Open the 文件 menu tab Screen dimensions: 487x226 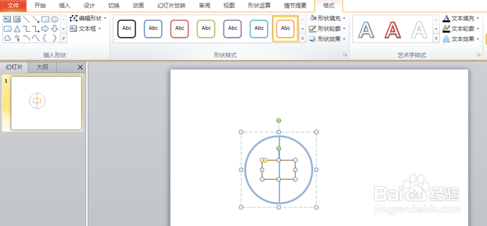pyautogui.click(x=13, y=5)
